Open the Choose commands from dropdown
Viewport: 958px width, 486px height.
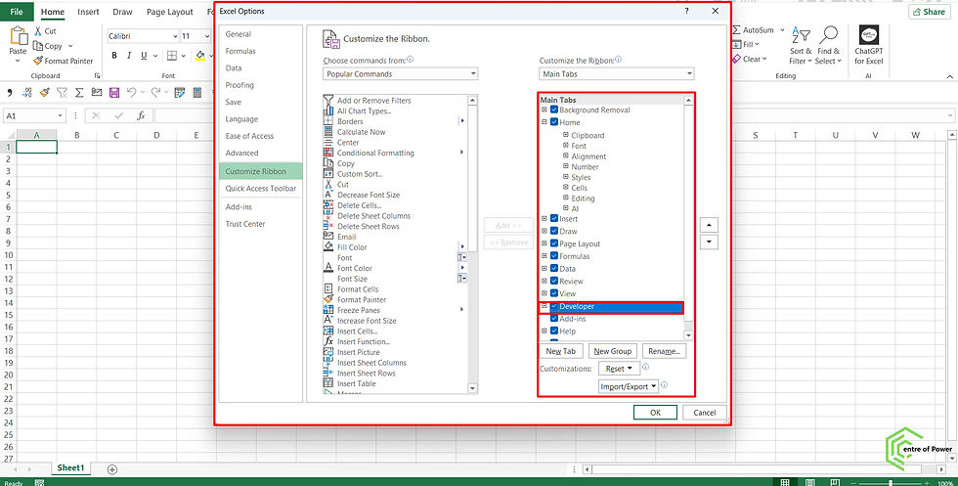click(x=400, y=74)
